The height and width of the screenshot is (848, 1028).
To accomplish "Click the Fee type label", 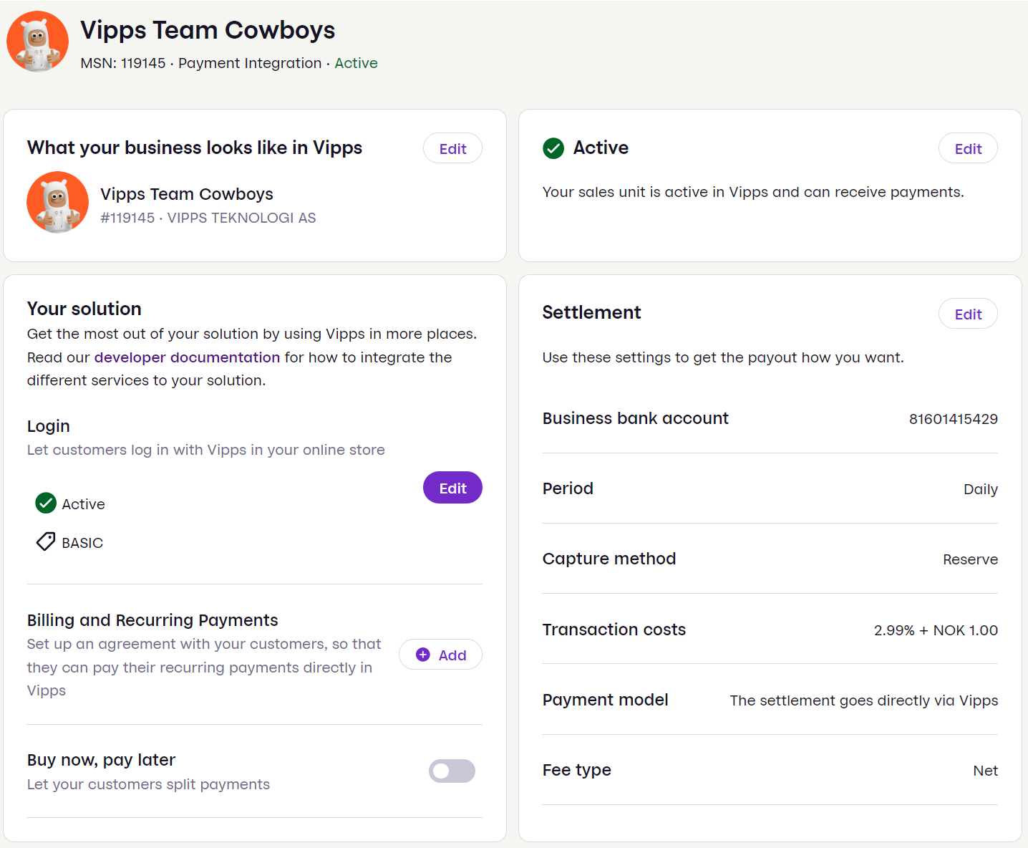I will 576,770.
